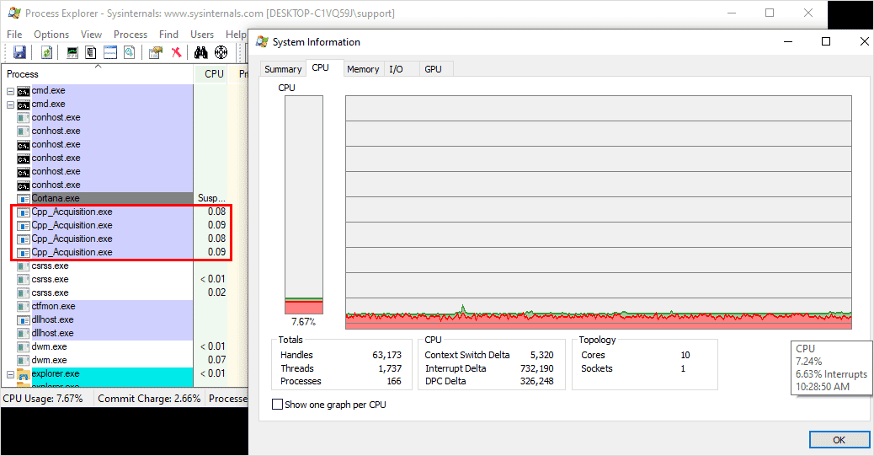Click the DLL/Handles view toolbar icon

(x=130, y=52)
